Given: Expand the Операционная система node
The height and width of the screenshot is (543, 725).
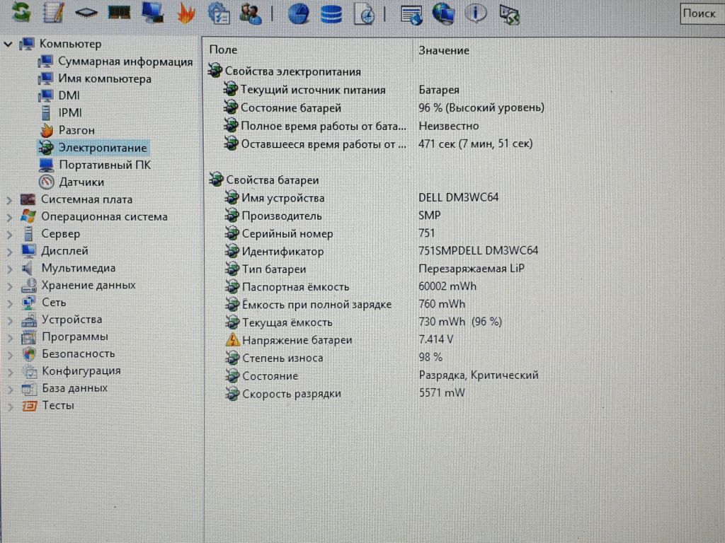Looking at the screenshot, I should pyautogui.click(x=9, y=218).
